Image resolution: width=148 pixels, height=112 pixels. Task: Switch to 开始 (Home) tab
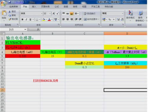(25, 7)
